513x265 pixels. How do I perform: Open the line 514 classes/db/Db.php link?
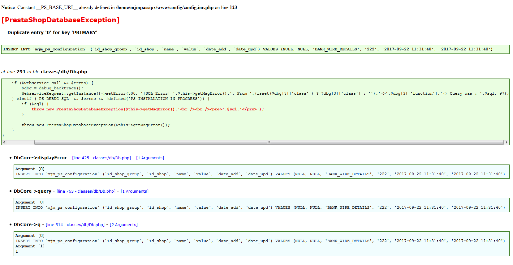coord(75,225)
